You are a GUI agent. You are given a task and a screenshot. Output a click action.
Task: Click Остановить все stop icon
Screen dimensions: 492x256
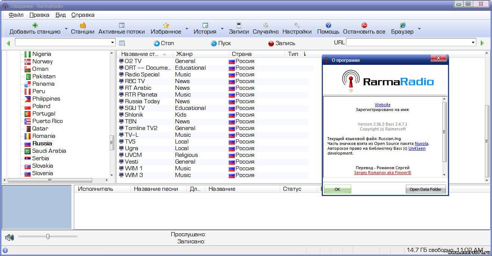click(x=364, y=25)
